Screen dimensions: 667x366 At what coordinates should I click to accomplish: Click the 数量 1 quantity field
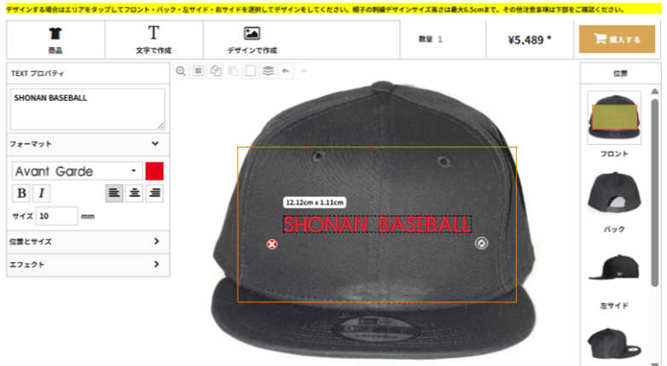431,39
